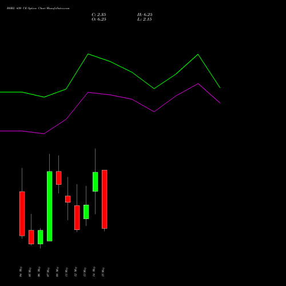This screenshot has height=286, width=286.
Task: Click the '14 May' date label
Action: pyautogui.click(x=94, y=272)
